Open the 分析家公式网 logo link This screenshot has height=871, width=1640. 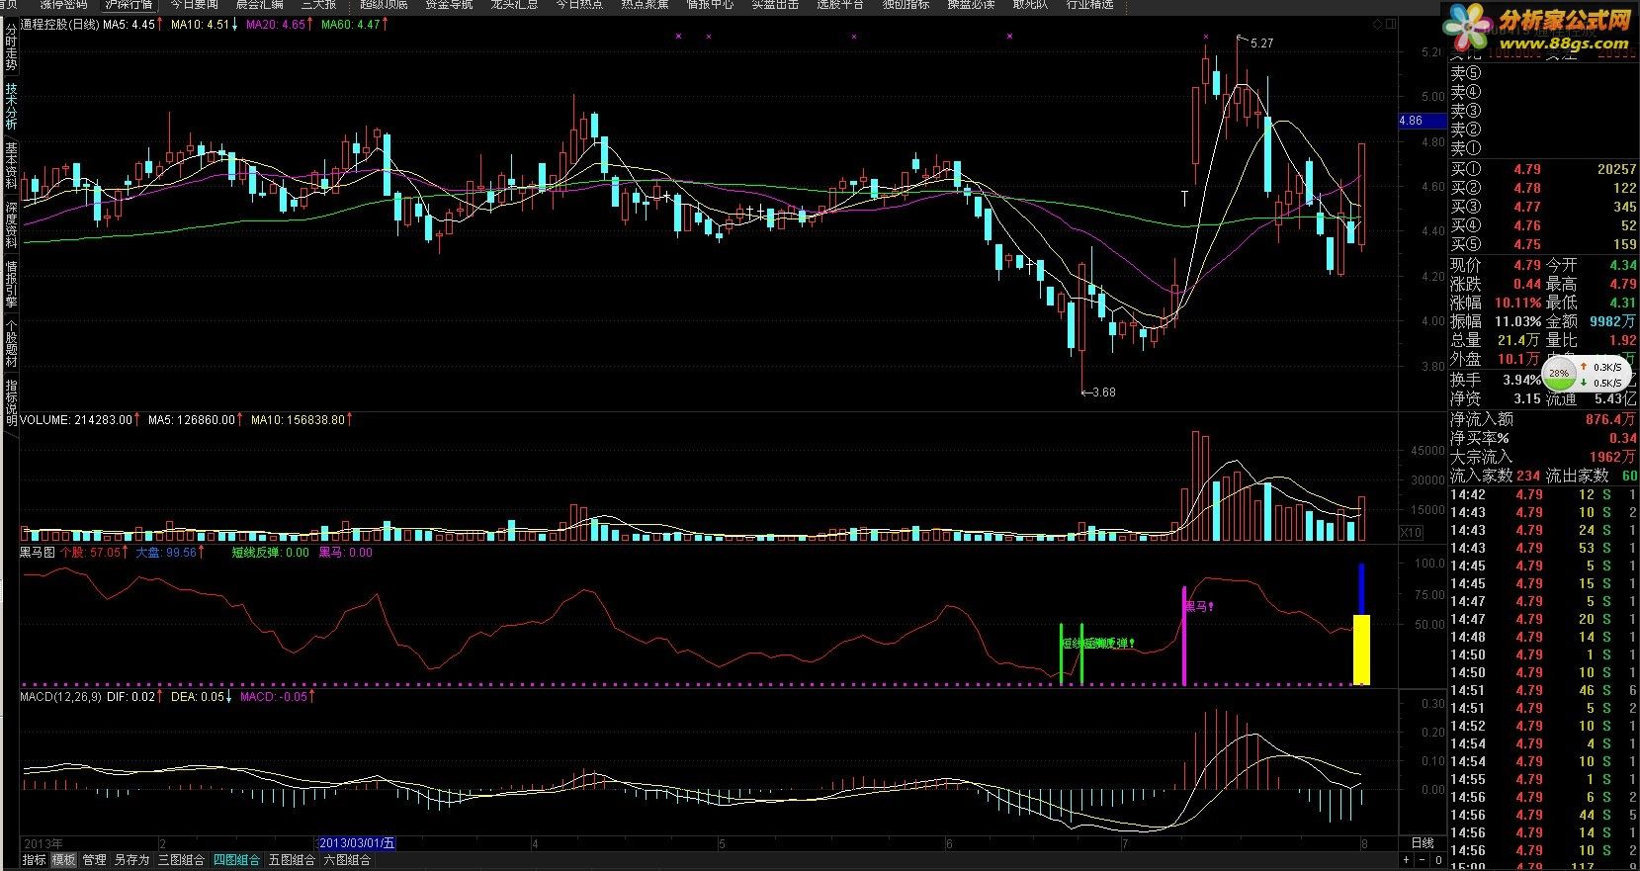click(1537, 28)
